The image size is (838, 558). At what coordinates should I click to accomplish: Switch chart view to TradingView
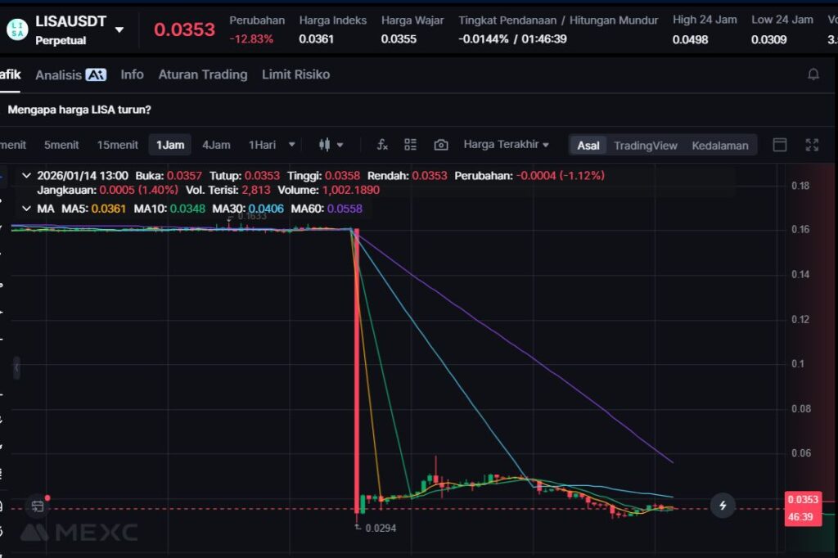646,146
